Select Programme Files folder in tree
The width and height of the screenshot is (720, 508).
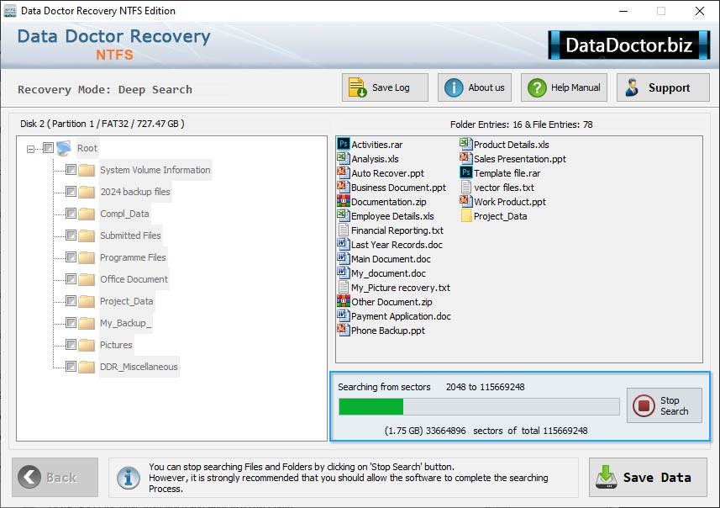(x=133, y=257)
